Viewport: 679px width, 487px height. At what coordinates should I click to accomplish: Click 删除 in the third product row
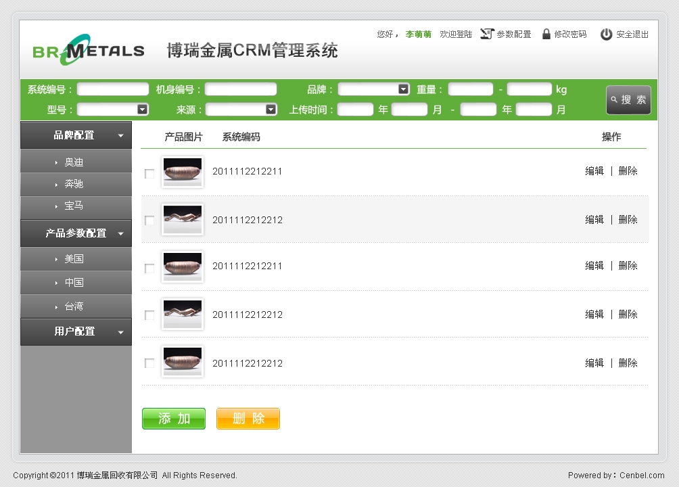click(628, 266)
